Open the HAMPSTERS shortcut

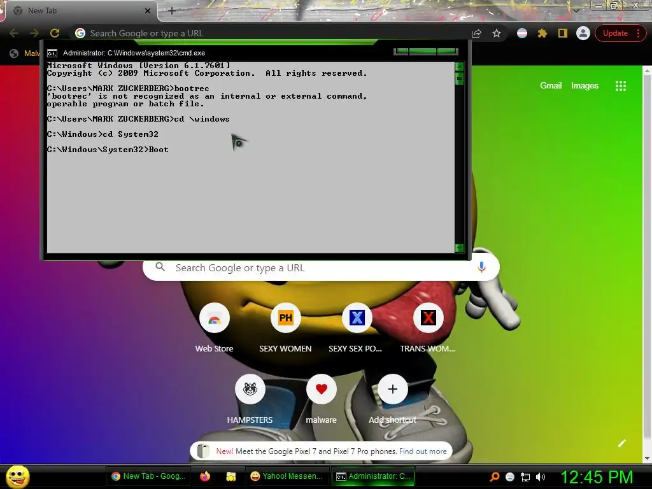[250, 389]
